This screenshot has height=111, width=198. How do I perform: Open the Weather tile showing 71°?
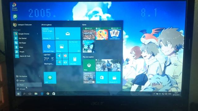point(49,59)
